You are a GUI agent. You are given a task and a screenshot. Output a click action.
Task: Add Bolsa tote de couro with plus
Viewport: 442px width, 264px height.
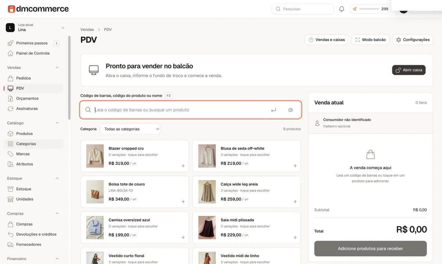[x=183, y=202]
